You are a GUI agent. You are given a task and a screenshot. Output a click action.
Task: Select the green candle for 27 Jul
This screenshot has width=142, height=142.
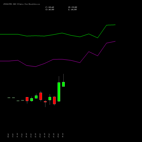click(50, 99)
